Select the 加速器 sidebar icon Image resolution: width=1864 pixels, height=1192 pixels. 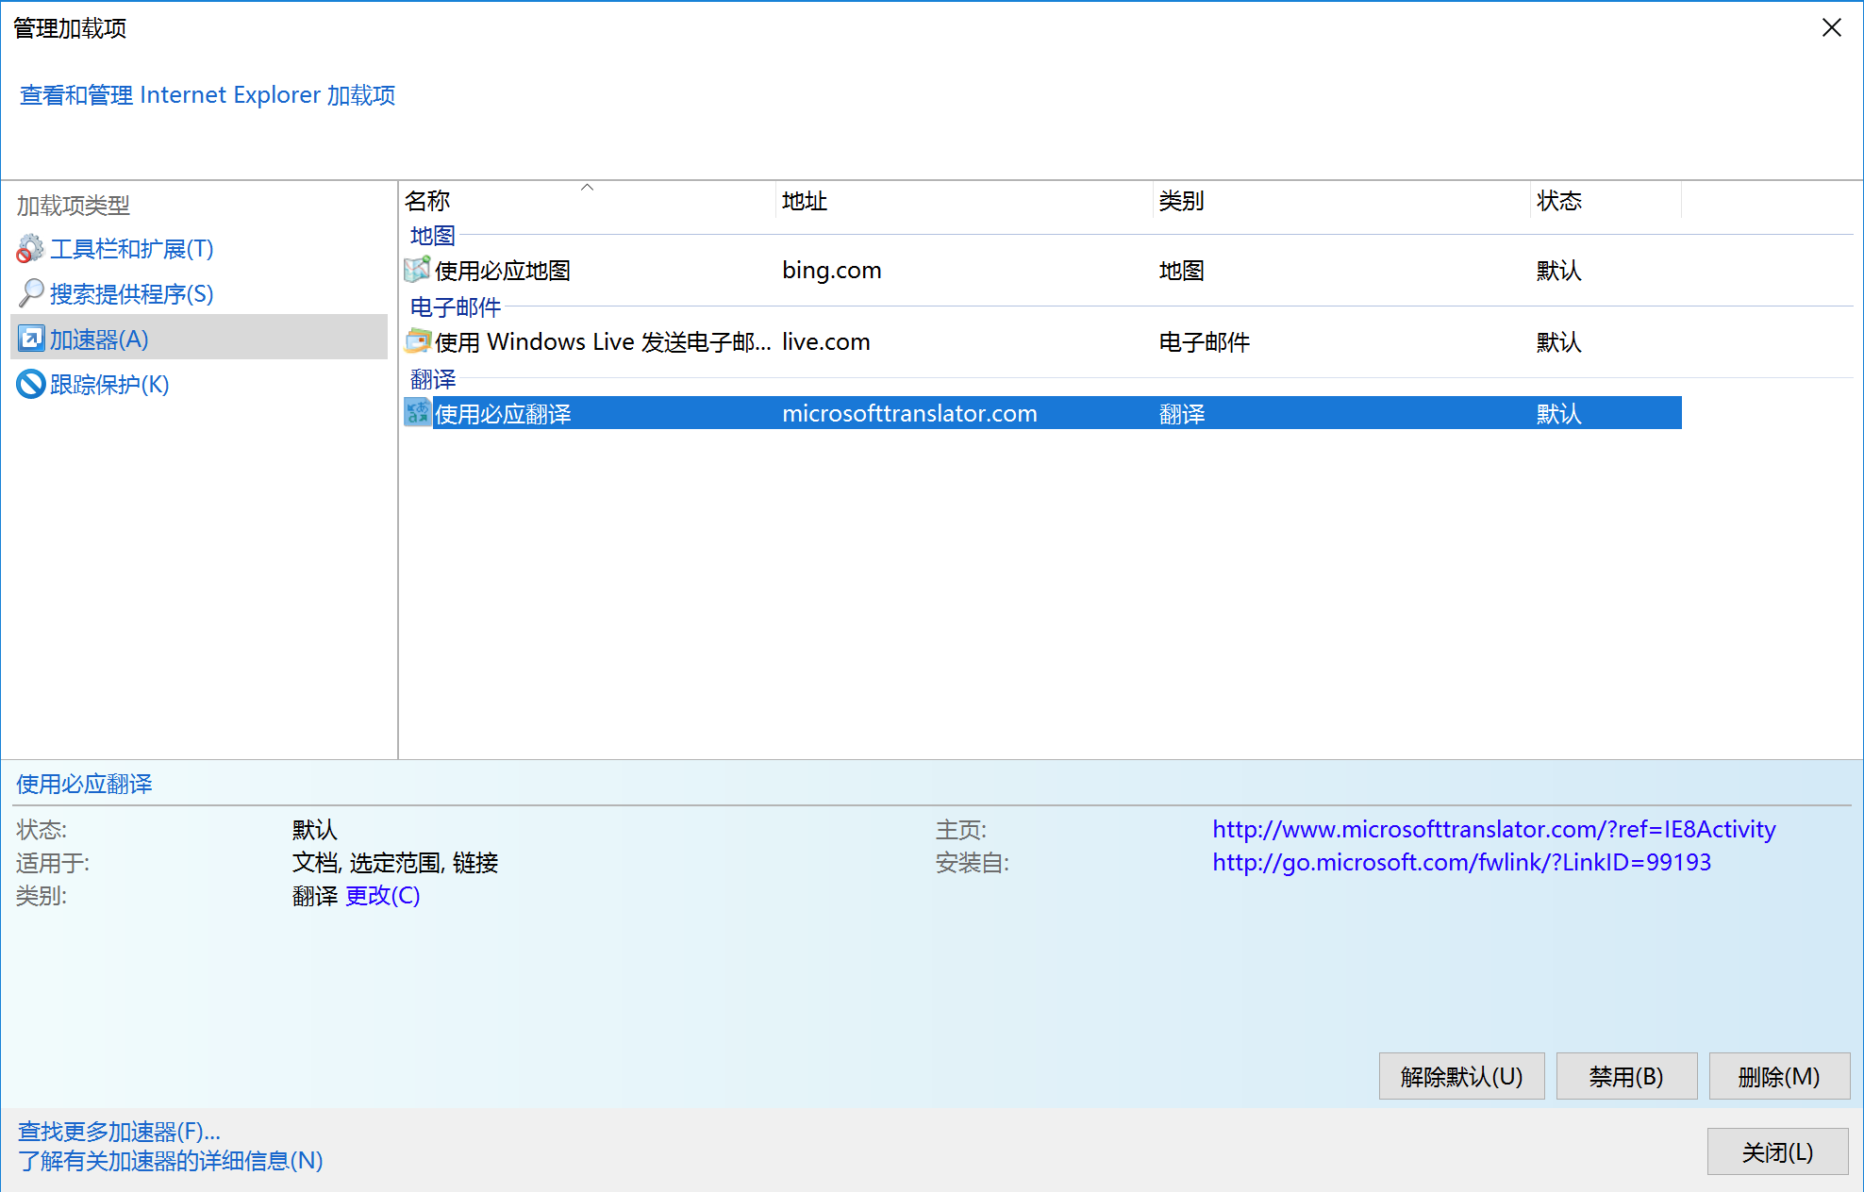point(29,338)
